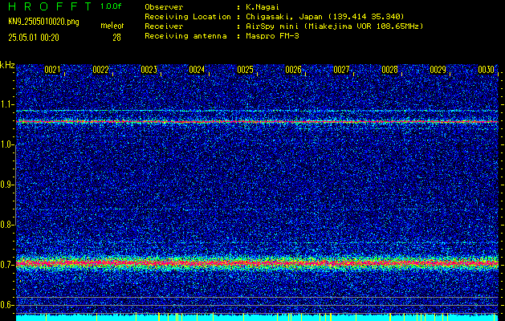Click the 0.6 frequency axis label
Image resolution: width=505 pixels, height=321 pixels.
[x=7, y=305]
